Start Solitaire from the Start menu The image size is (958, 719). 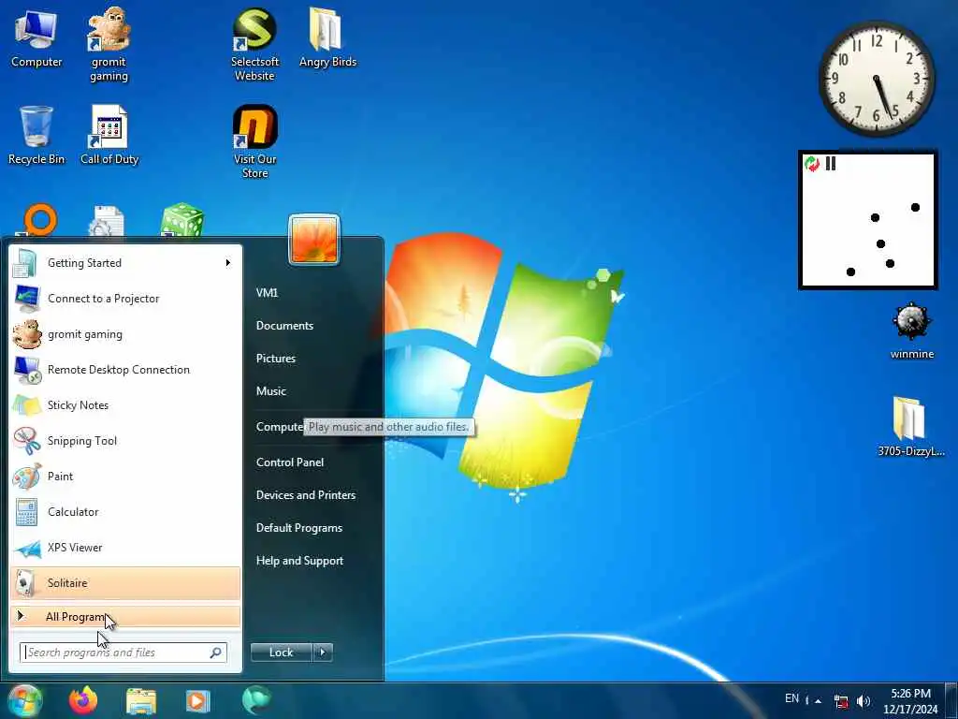pyautogui.click(x=125, y=582)
